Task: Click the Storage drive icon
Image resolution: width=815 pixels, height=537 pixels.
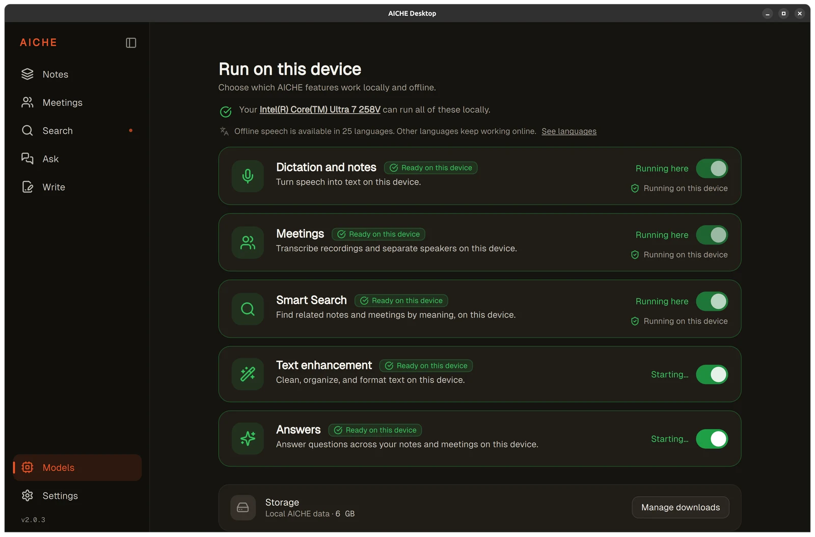Action: [x=243, y=507]
